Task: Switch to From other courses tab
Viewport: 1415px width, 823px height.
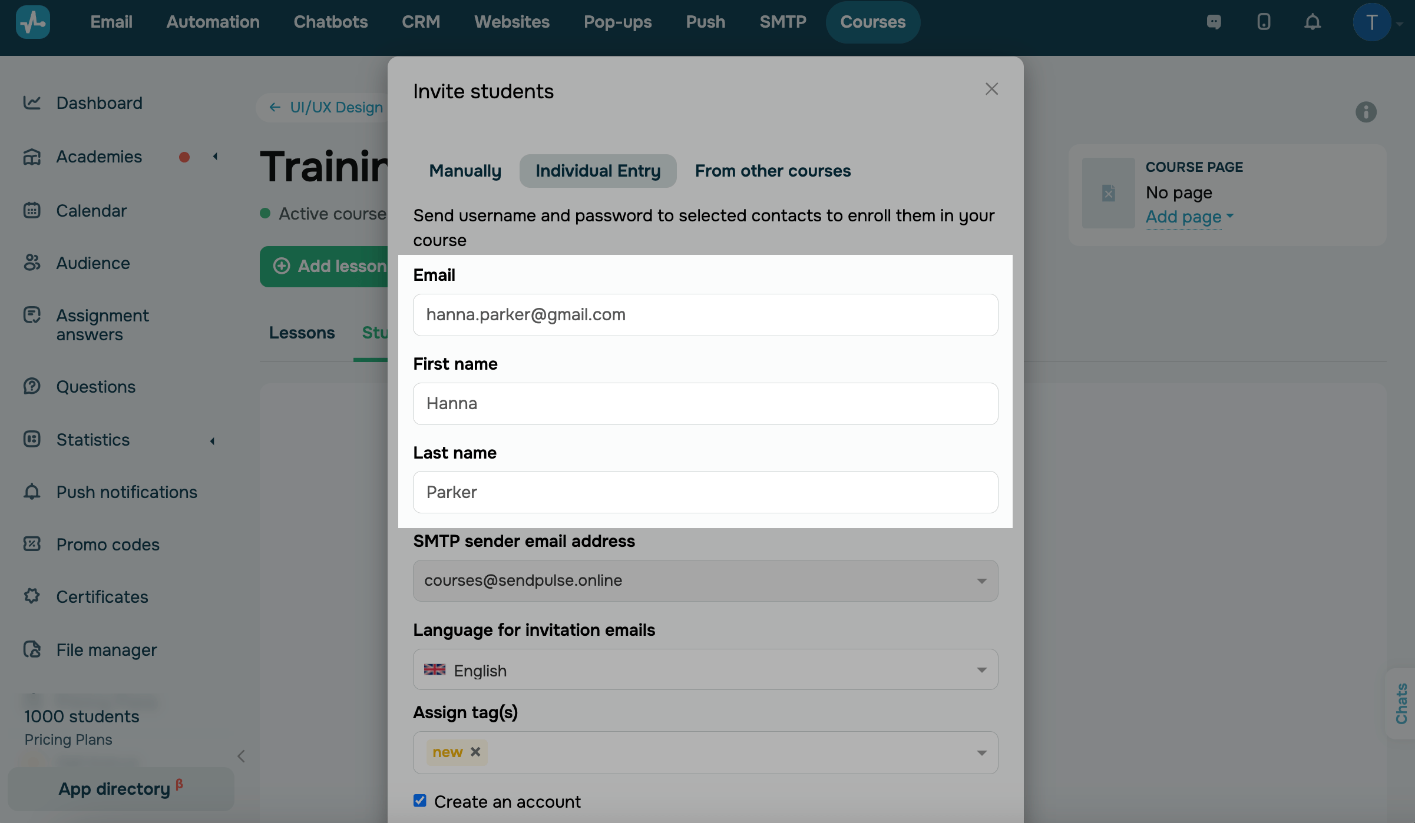Action: 772,171
